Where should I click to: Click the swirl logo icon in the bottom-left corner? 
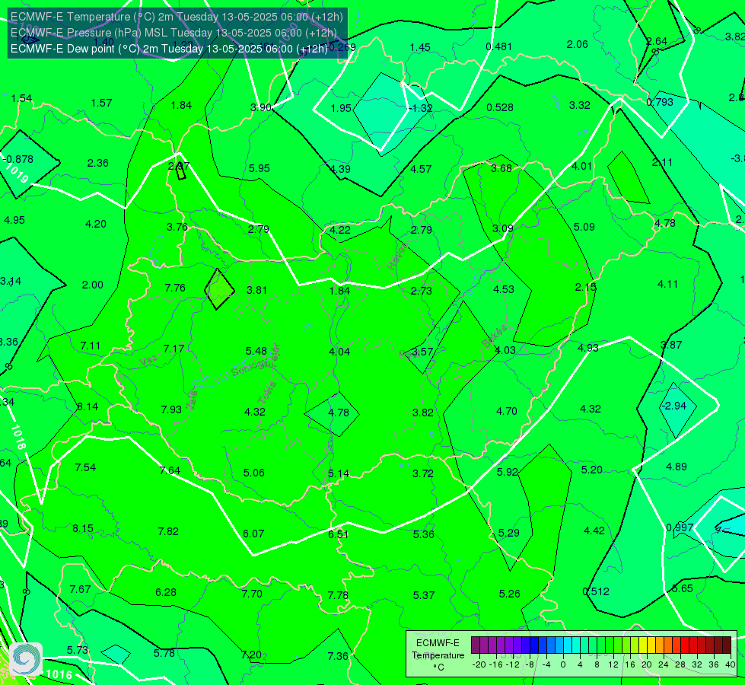26,659
